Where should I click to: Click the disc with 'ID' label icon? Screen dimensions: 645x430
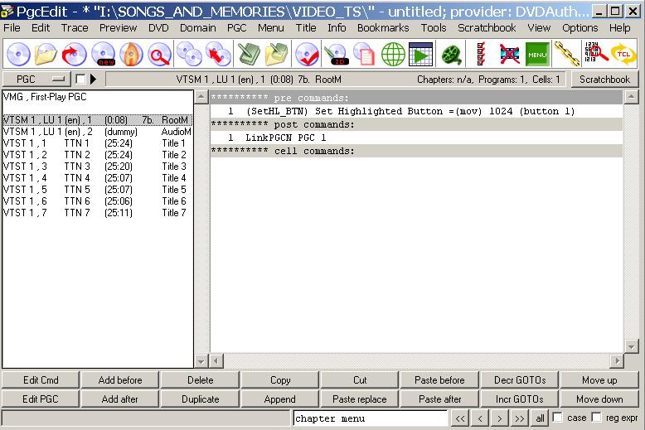click(336, 54)
